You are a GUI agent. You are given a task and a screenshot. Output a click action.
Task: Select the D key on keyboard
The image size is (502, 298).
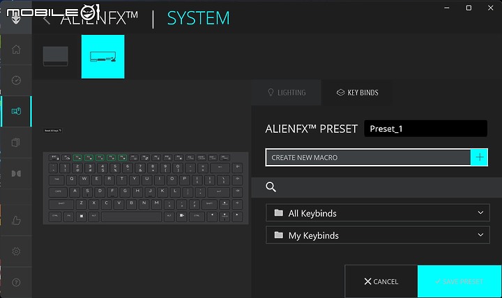(x=100, y=192)
